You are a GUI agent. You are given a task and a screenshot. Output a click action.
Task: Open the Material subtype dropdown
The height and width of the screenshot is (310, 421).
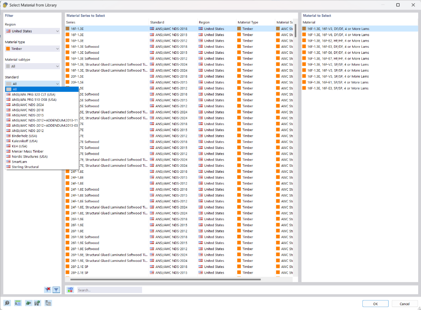coord(32,66)
